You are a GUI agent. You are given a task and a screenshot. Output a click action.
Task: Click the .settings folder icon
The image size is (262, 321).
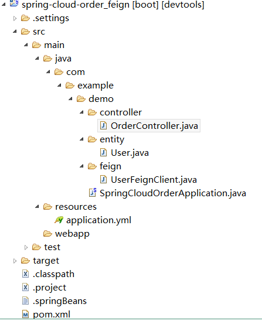pos(25,18)
